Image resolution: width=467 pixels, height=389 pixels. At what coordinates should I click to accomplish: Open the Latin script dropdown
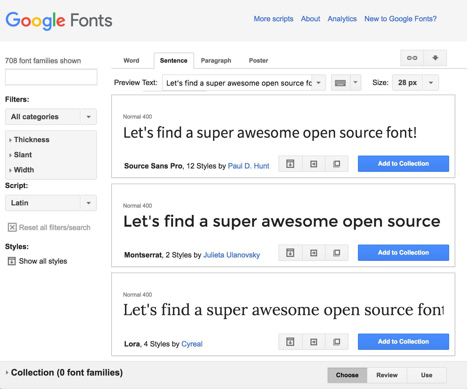(51, 203)
